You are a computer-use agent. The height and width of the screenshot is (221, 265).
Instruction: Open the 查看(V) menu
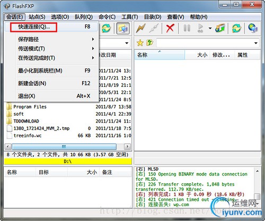[x=175, y=17]
